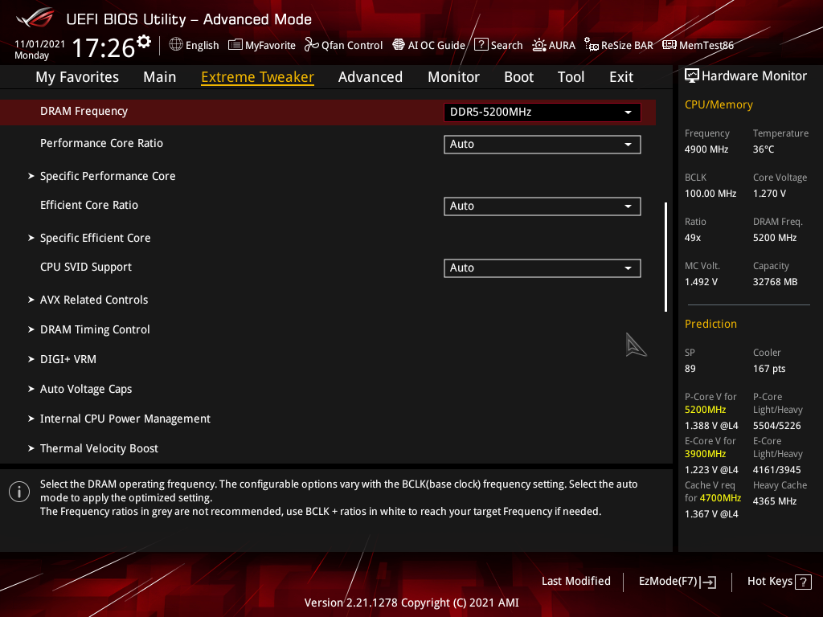The width and height of the screenshot is (823, 617).
Task: Open MyFavorite list icon
Action: (235, 45)
